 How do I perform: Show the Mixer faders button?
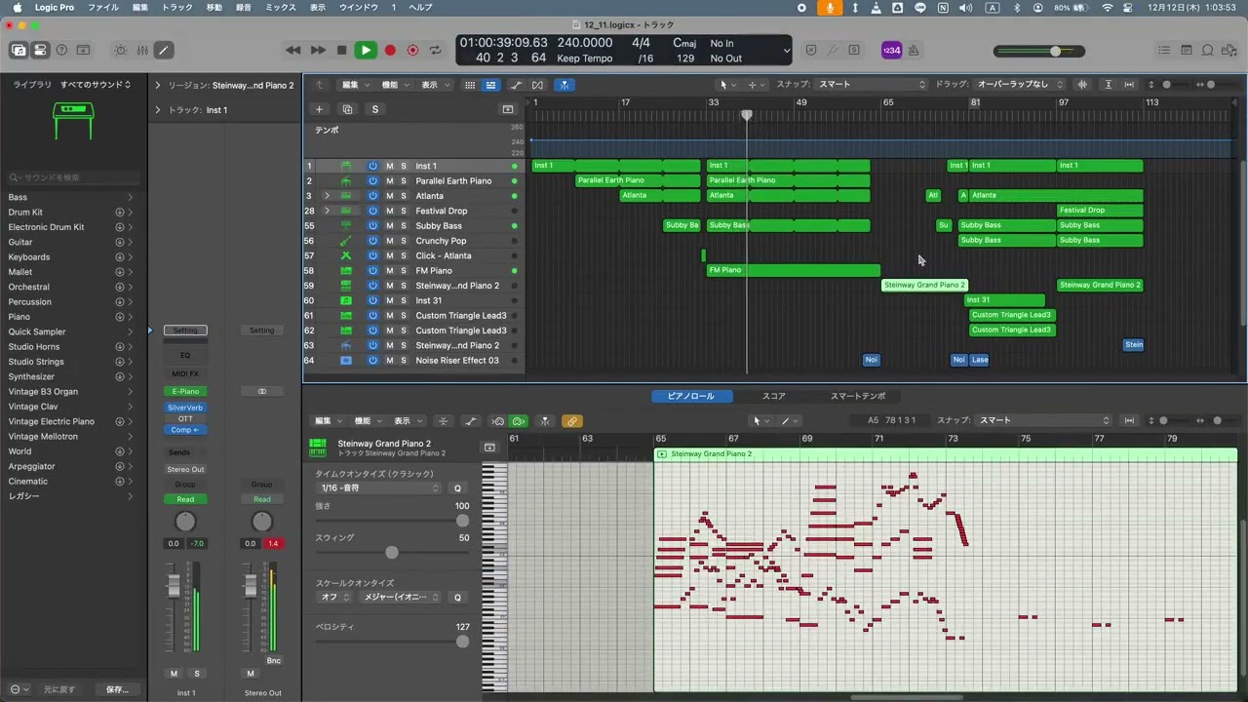click(x=142, y=50)
